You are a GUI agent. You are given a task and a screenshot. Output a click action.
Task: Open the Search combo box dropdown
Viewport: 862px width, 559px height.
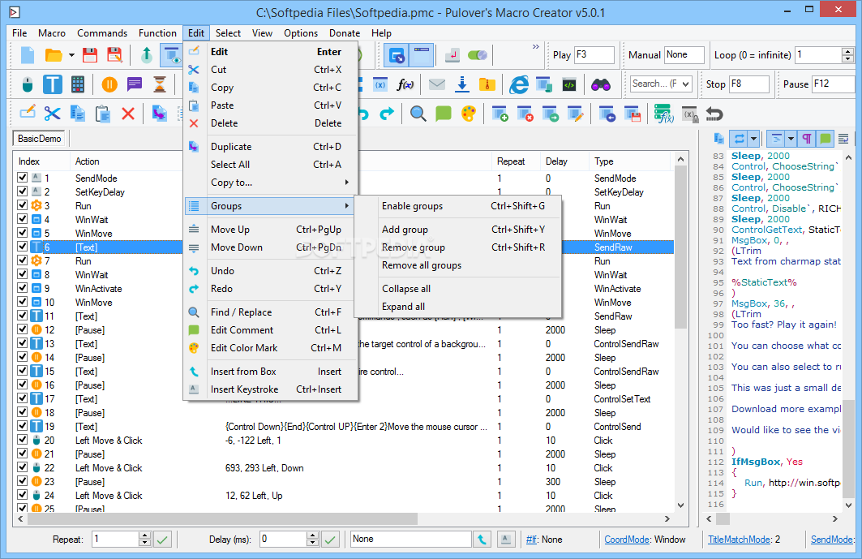[685, 84]
